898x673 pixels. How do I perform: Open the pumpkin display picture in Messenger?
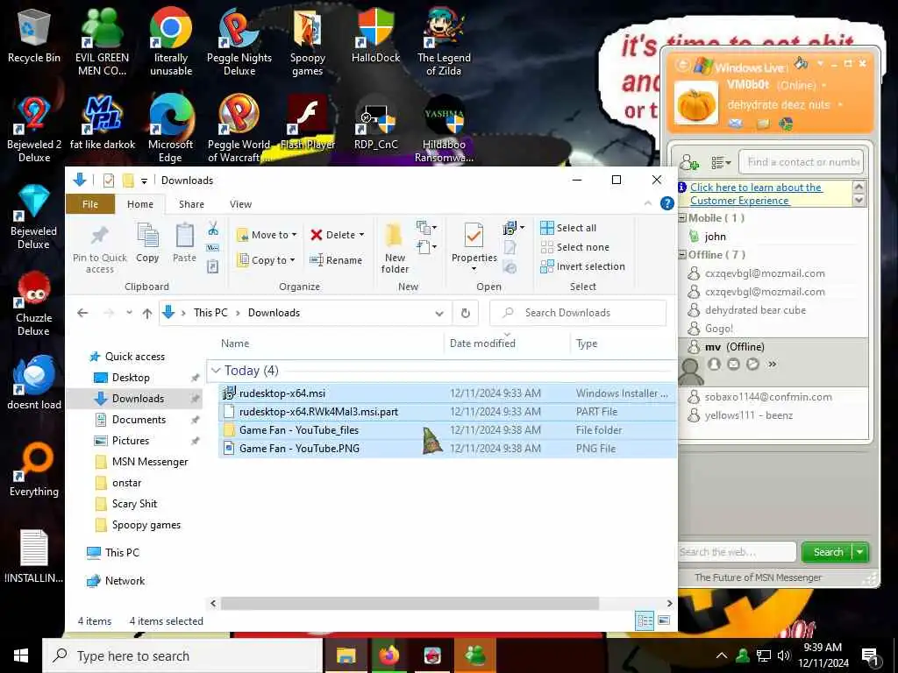tap(695, 103)
